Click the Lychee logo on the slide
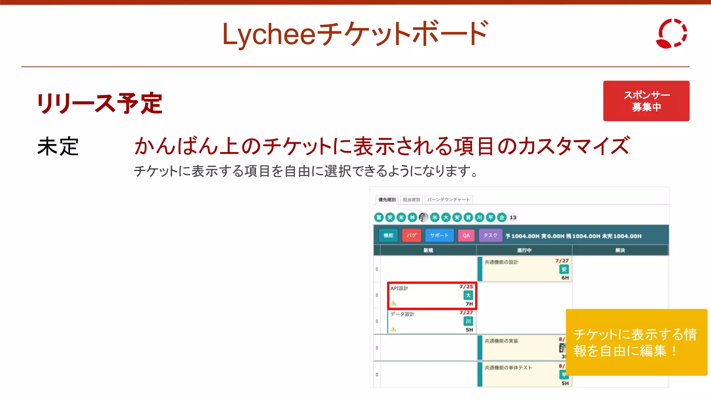711x400 pixels. click(x=671, y=33)
